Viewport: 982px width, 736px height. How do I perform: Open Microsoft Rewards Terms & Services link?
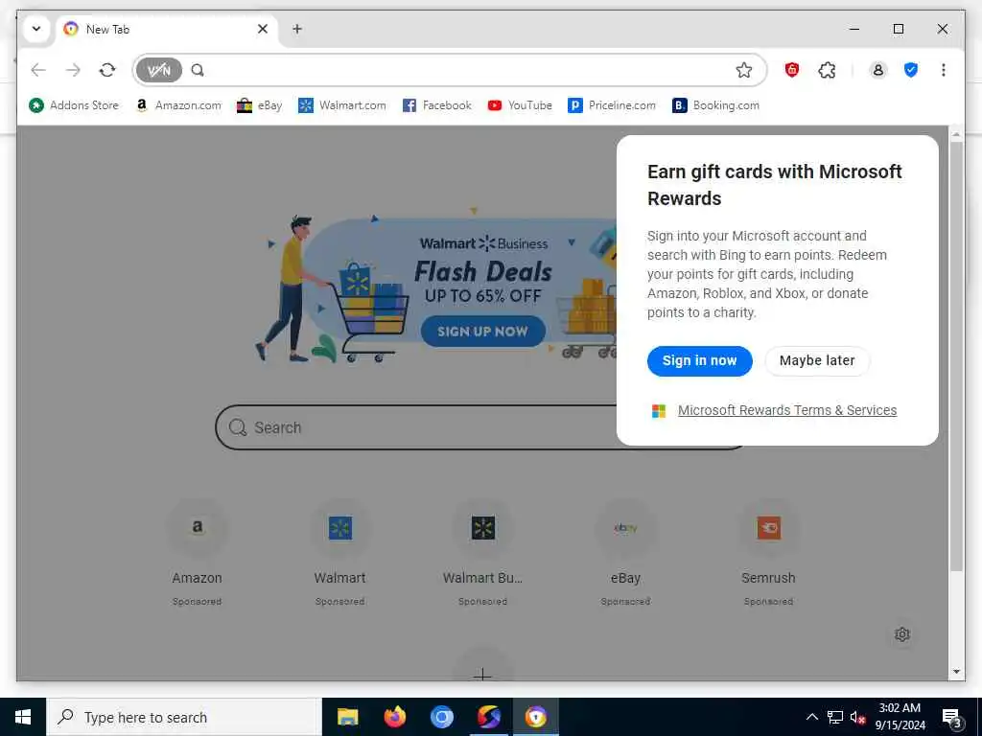(x=787, y=410)
